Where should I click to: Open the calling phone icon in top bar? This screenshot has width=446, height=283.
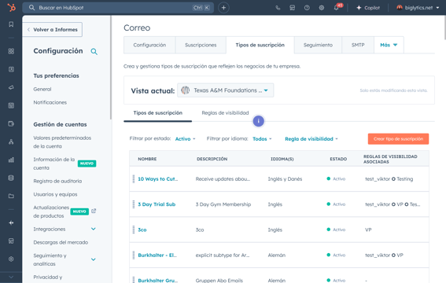pos(278,8)
